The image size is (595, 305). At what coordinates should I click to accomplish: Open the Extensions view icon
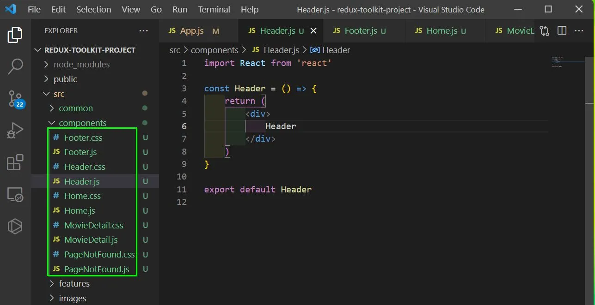click(x=15, y=162)
